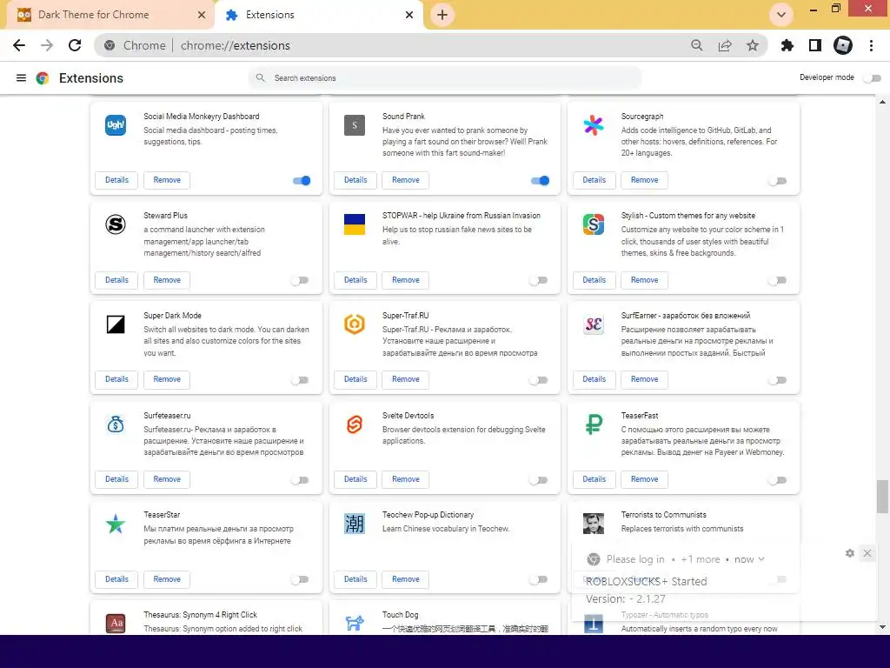Image resolution: width=890 pixels, height=668 pixels.
Task: Turn on the TeaserStar toggle
Action: pos(300,579)
